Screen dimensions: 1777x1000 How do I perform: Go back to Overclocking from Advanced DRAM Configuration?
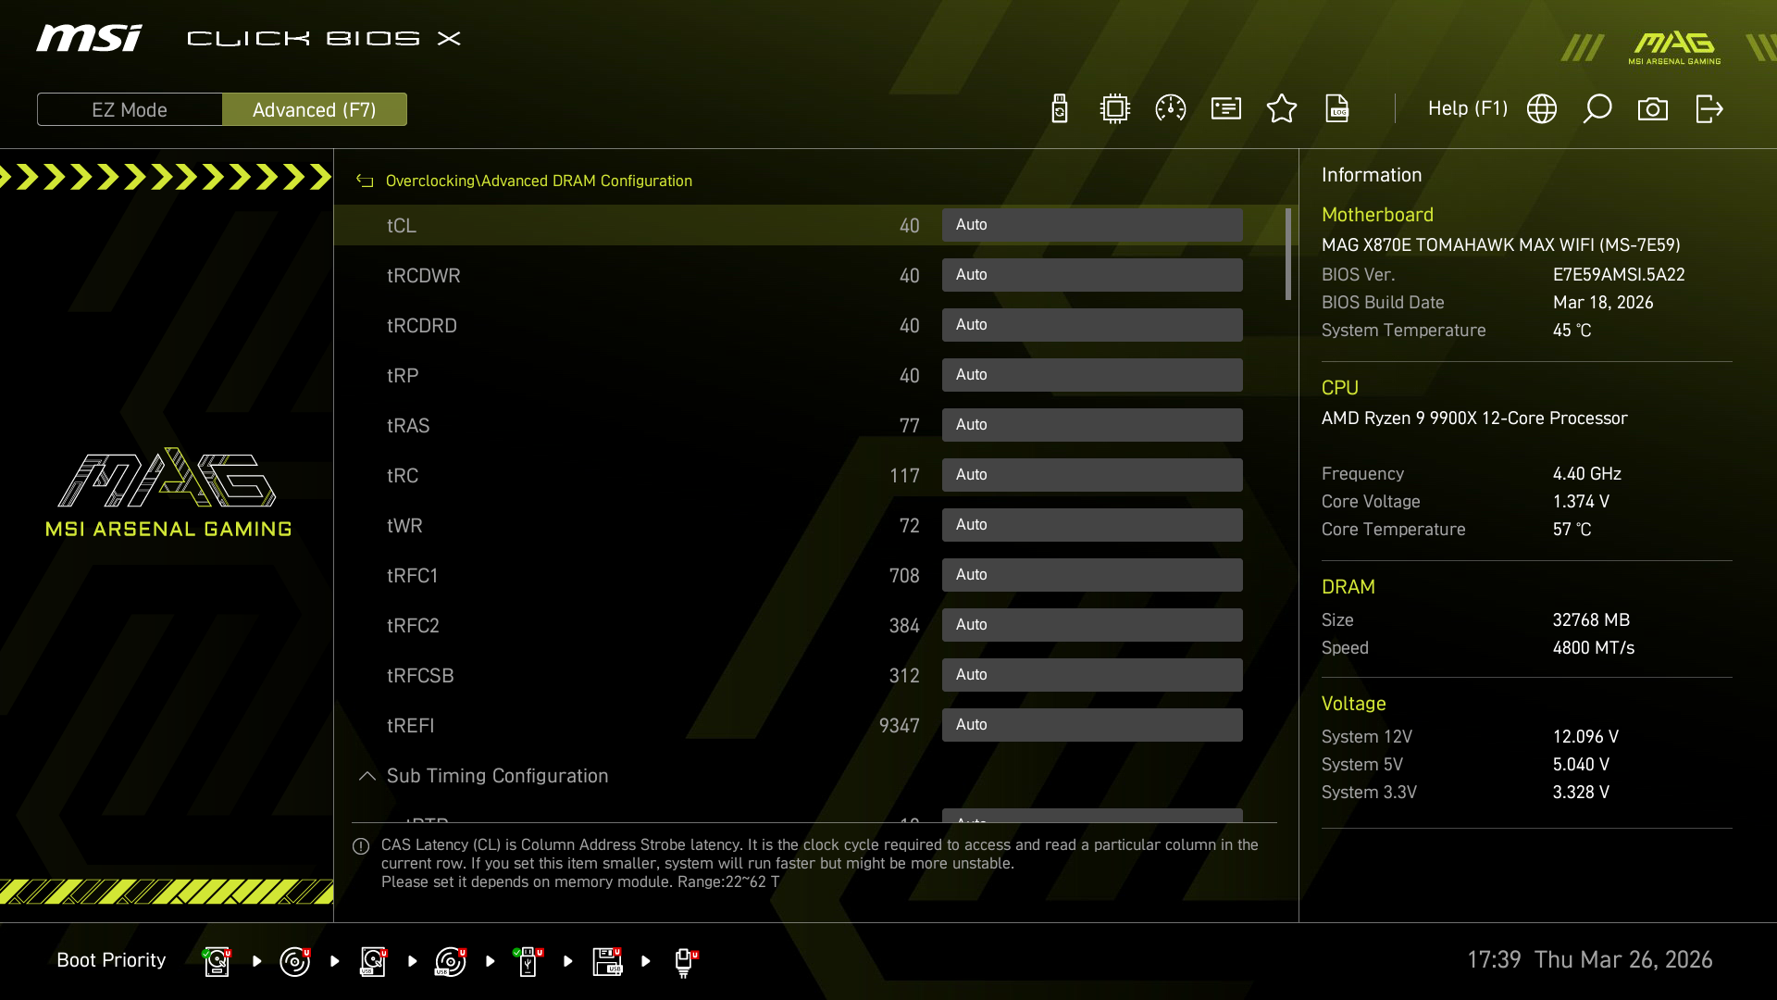(x=365, y=181)
